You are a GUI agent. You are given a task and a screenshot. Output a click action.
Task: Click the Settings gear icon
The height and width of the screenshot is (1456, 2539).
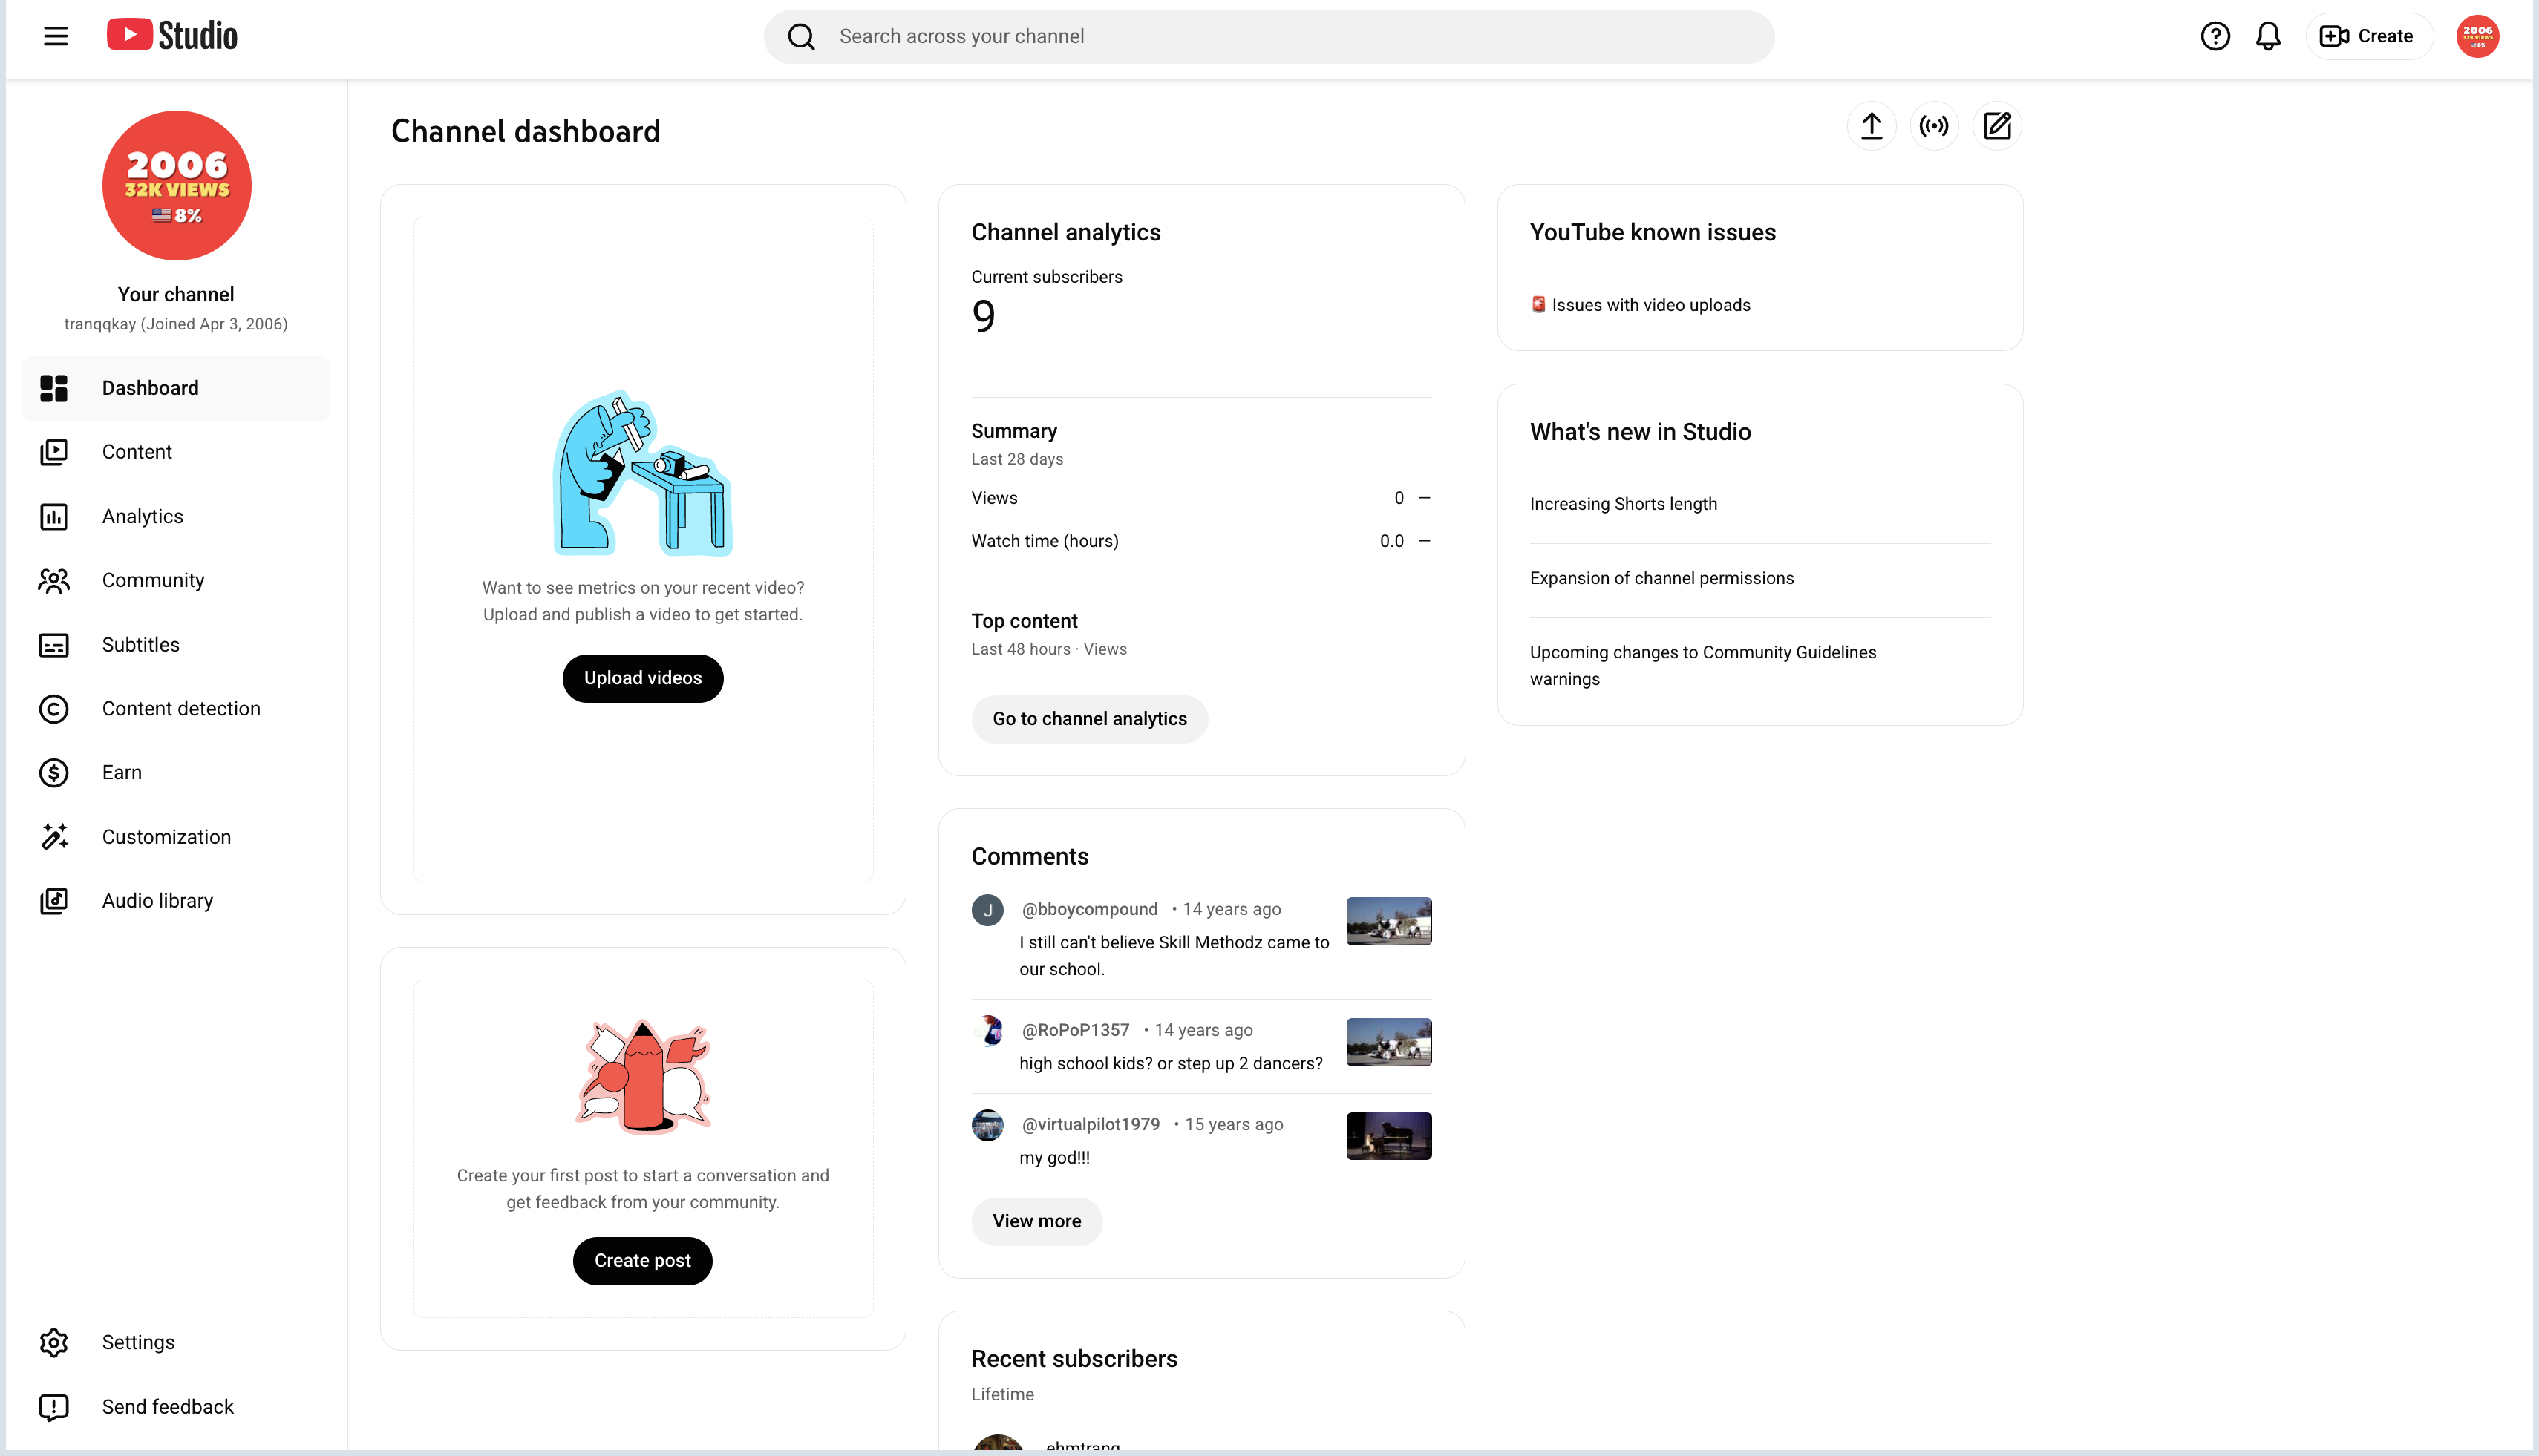(54, 1342)
